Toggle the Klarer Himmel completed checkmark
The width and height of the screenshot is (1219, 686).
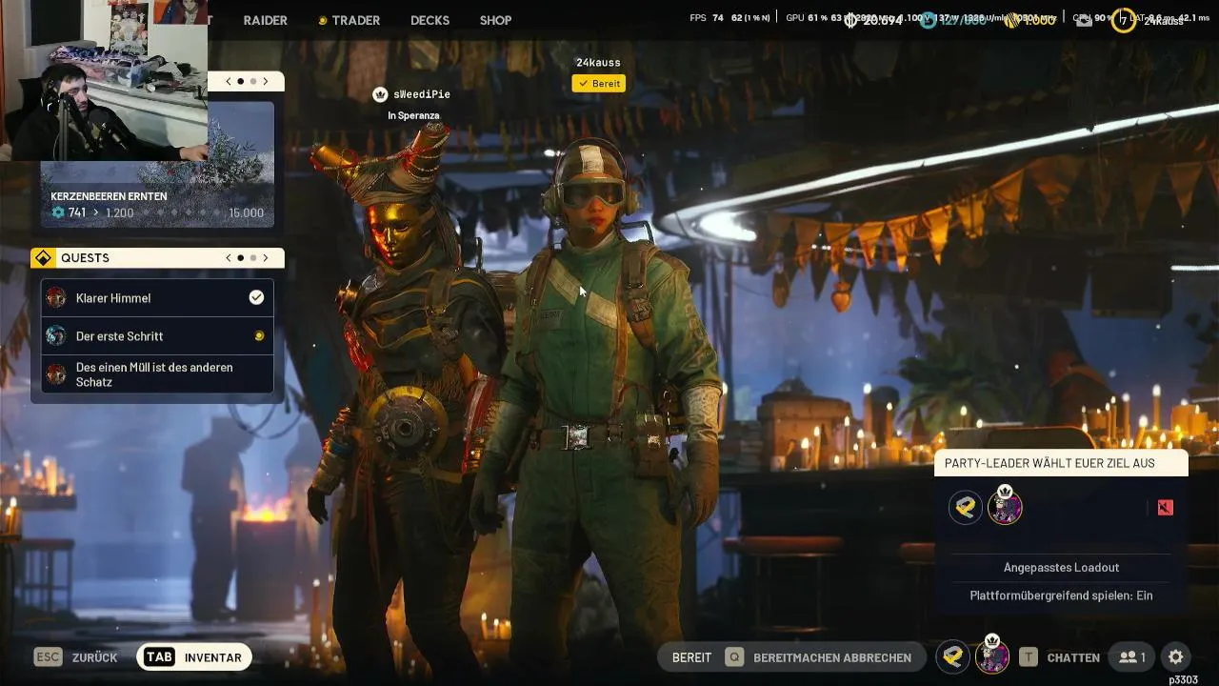(x=256, y=297)
